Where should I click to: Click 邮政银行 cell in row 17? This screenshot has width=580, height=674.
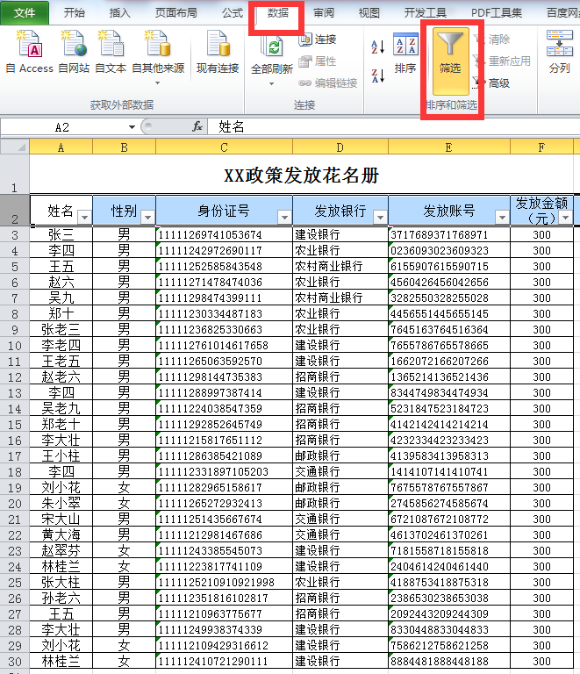[340, 456]
